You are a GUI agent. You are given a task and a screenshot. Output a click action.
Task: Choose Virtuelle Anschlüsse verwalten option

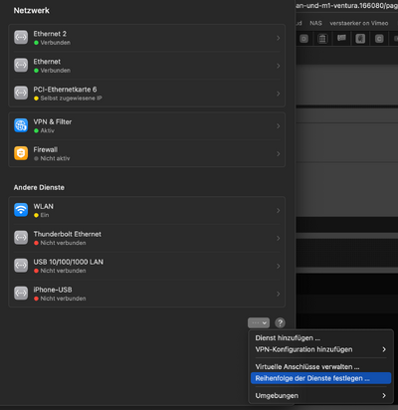click(x=307, y=366)
